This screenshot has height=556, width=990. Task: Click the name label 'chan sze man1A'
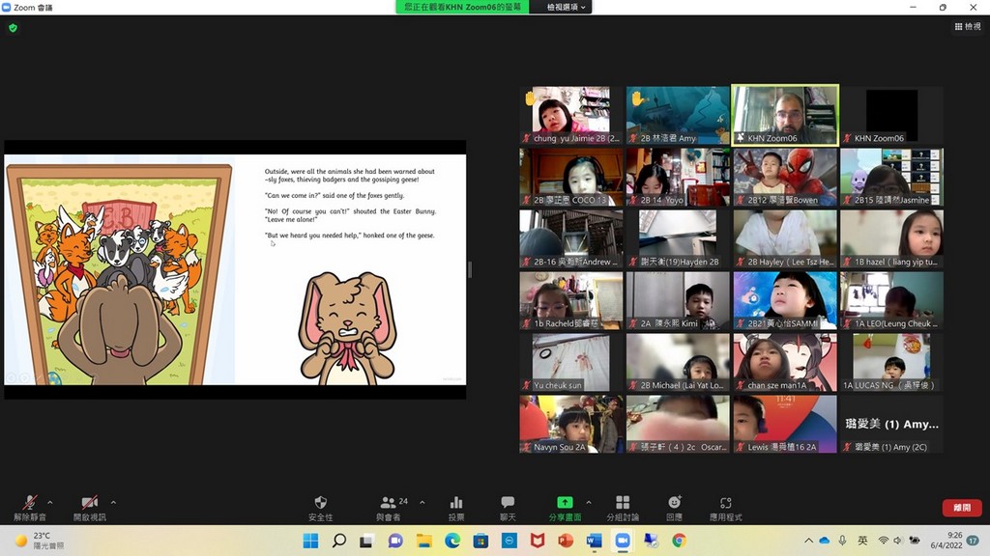(x=777, y=385)
